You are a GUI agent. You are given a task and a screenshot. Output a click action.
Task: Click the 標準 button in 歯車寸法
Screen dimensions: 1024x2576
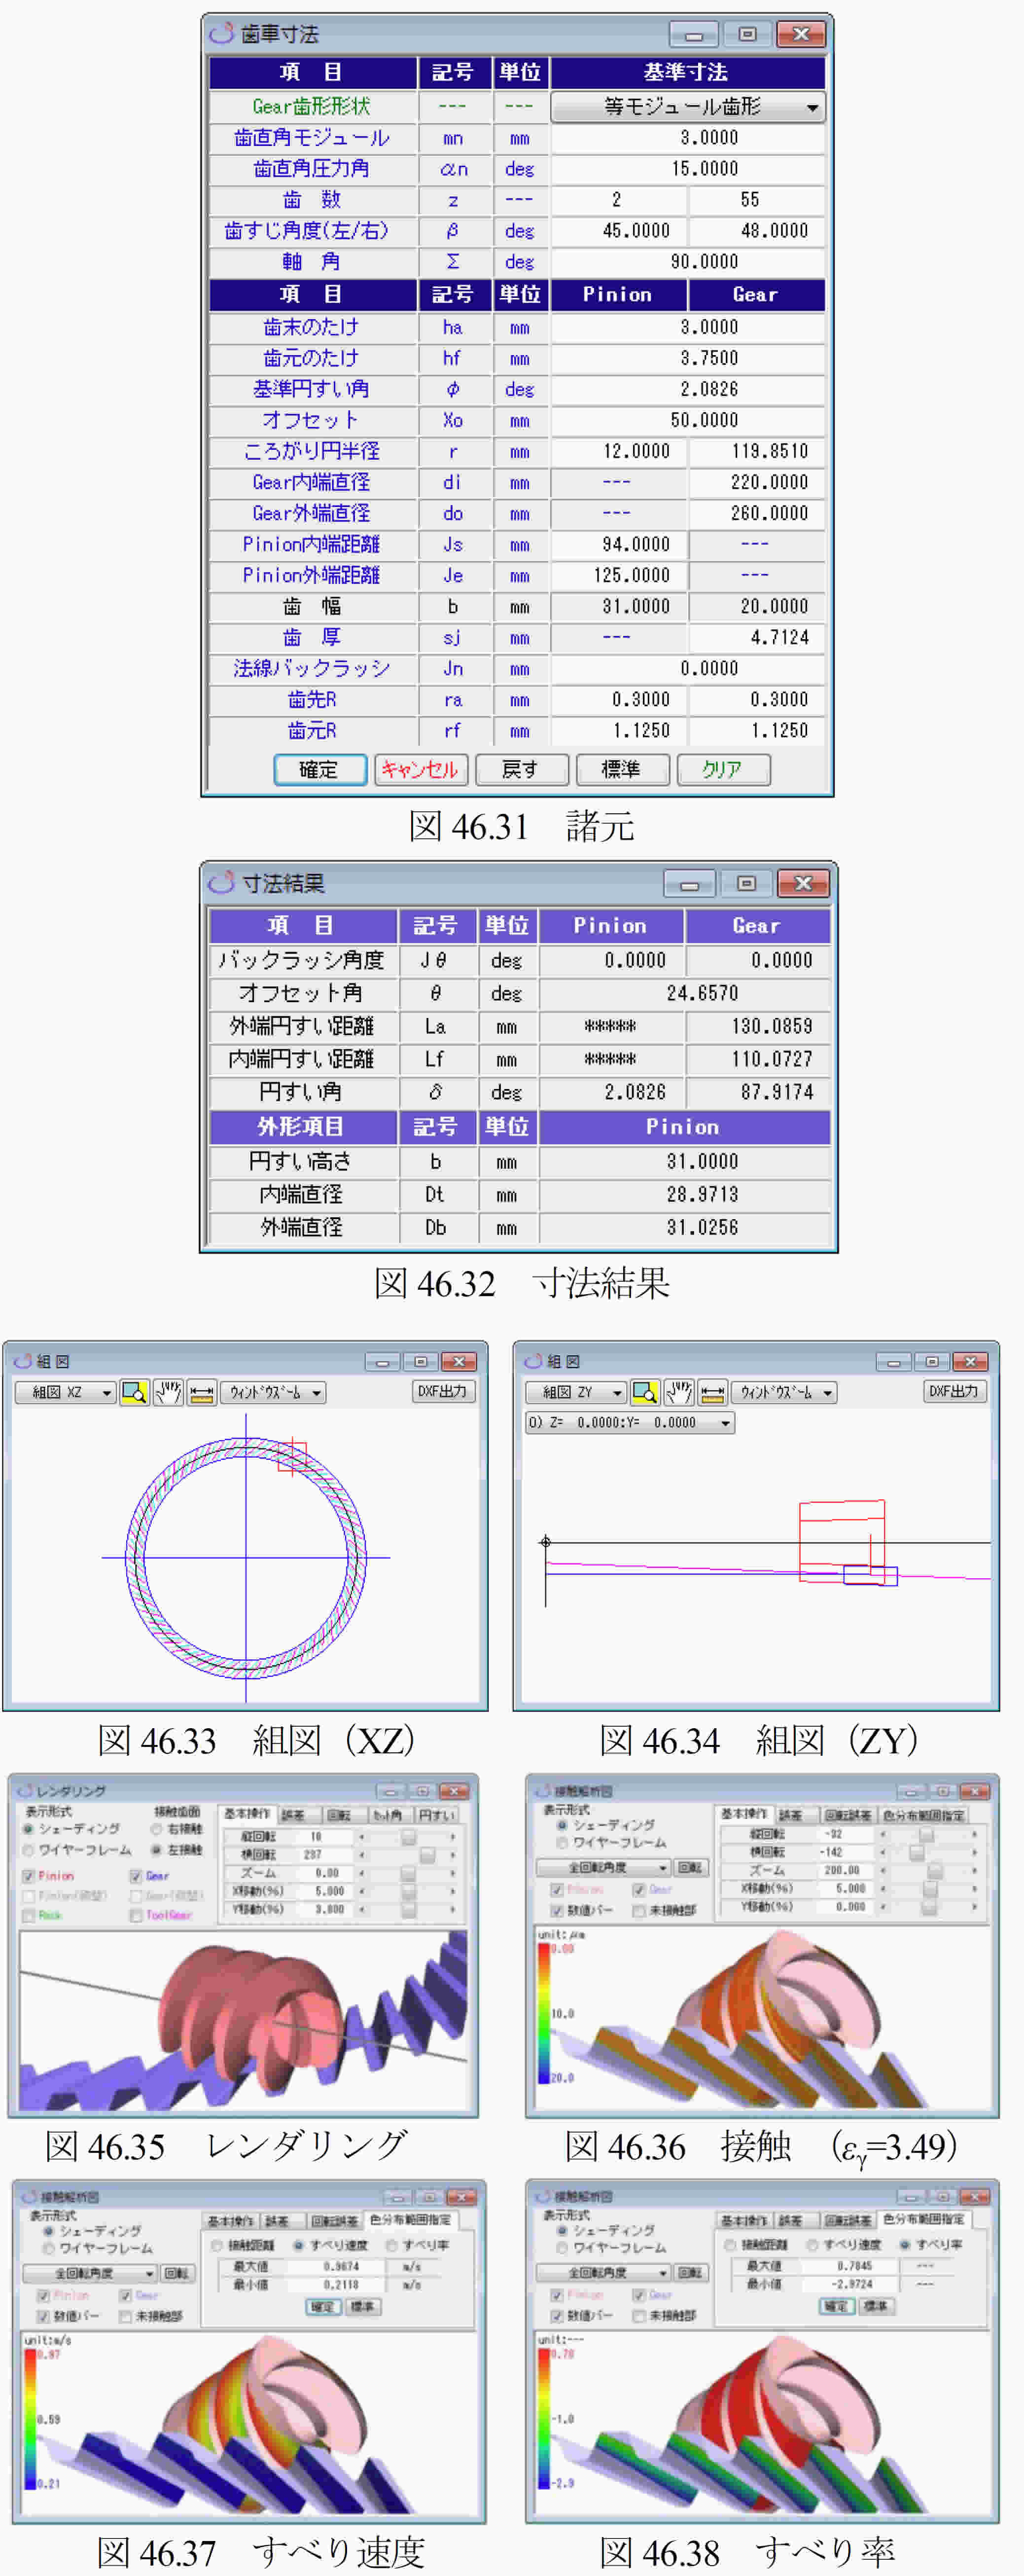622,769
